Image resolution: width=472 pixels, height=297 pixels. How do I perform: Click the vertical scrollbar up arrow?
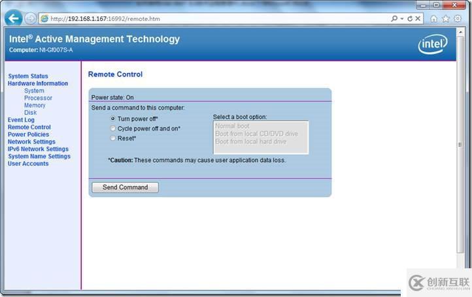[461, 31]
